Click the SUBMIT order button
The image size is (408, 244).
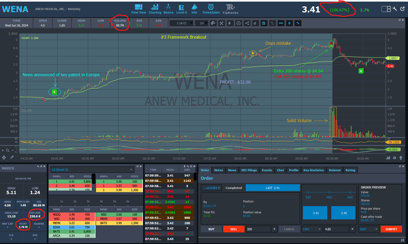[391, 229]
